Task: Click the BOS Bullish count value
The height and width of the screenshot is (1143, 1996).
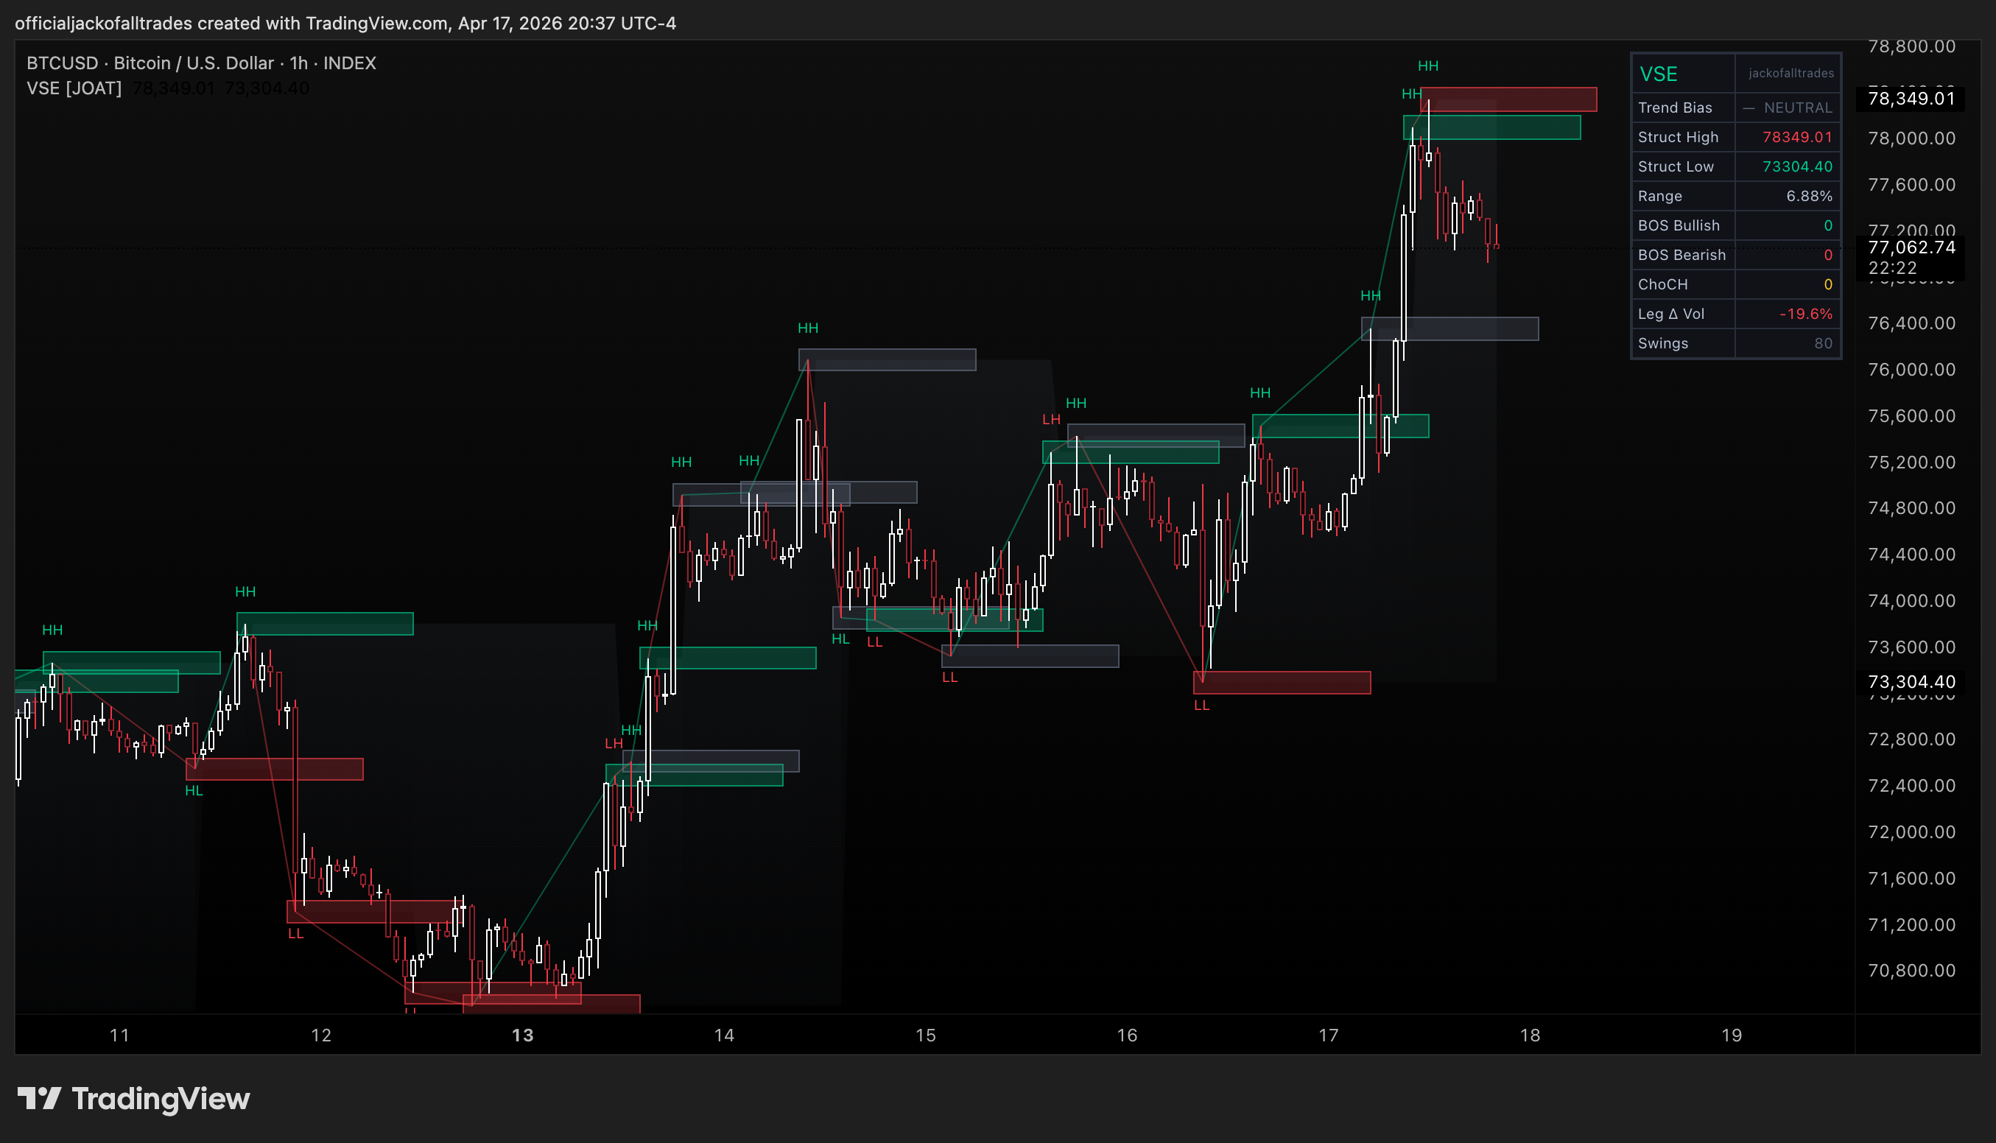Action: (1828, 225)
